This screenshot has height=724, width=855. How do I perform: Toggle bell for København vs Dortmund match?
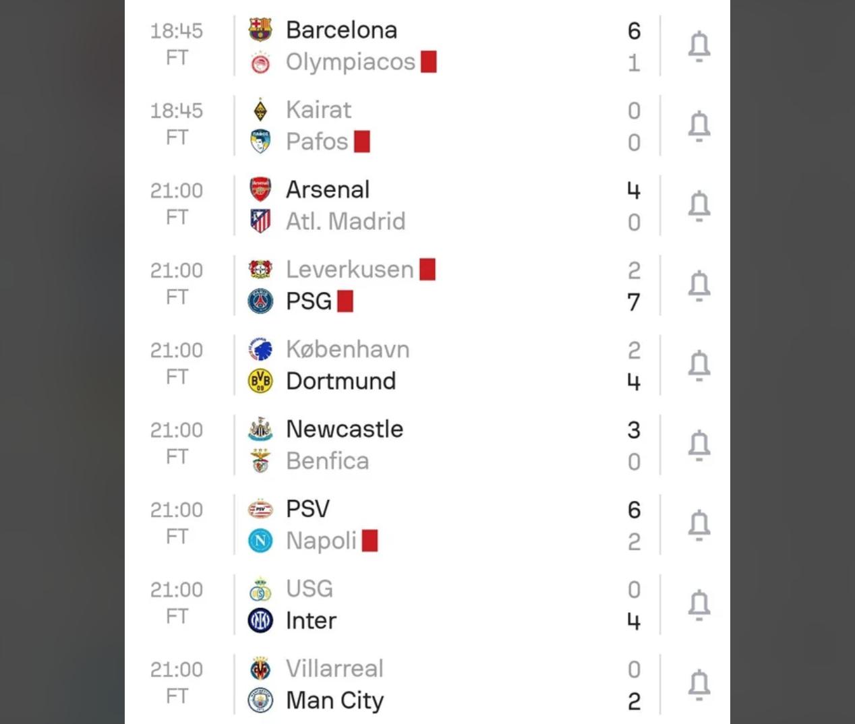699,365
